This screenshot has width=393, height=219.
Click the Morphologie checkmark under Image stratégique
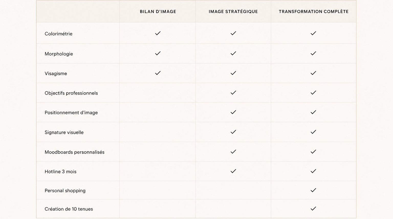(233, 53)
